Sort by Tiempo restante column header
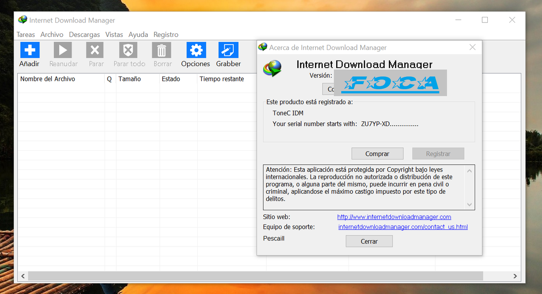Image resolution: width=542 pixels, height=294 pixels. [227, 79]
